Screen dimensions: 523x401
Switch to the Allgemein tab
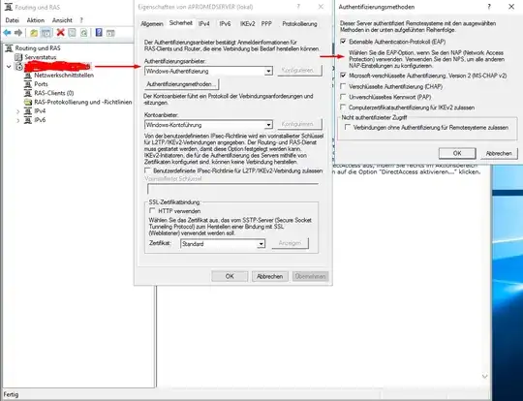pos(152,24)
